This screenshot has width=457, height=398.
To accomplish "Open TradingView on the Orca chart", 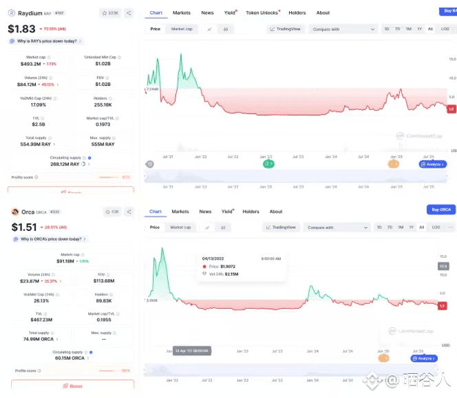I will tap(281, 228).
